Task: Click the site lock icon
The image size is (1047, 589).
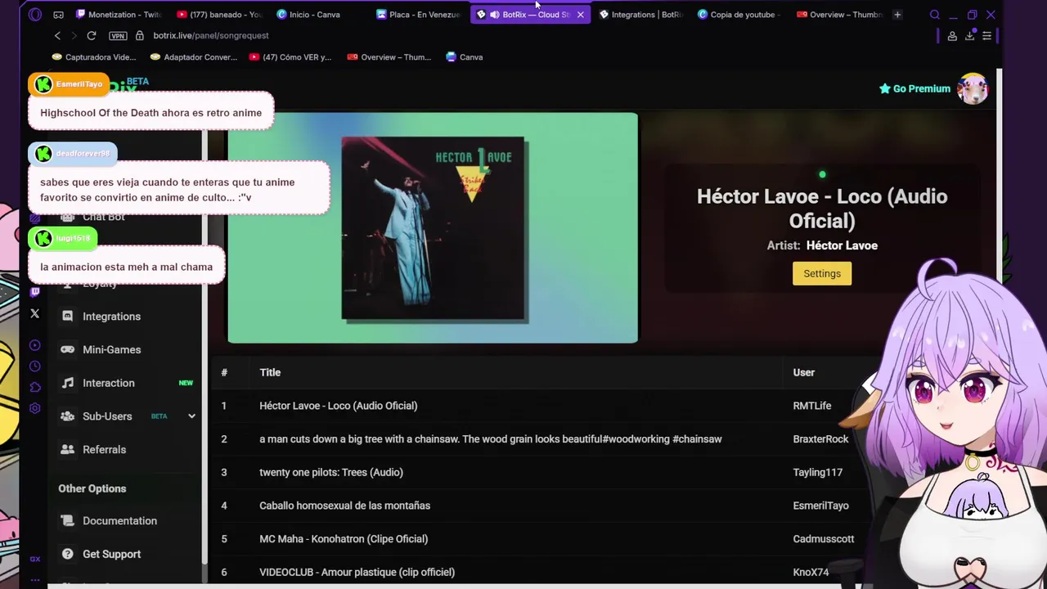Action: pyautogui.click(x=140, y=35)
